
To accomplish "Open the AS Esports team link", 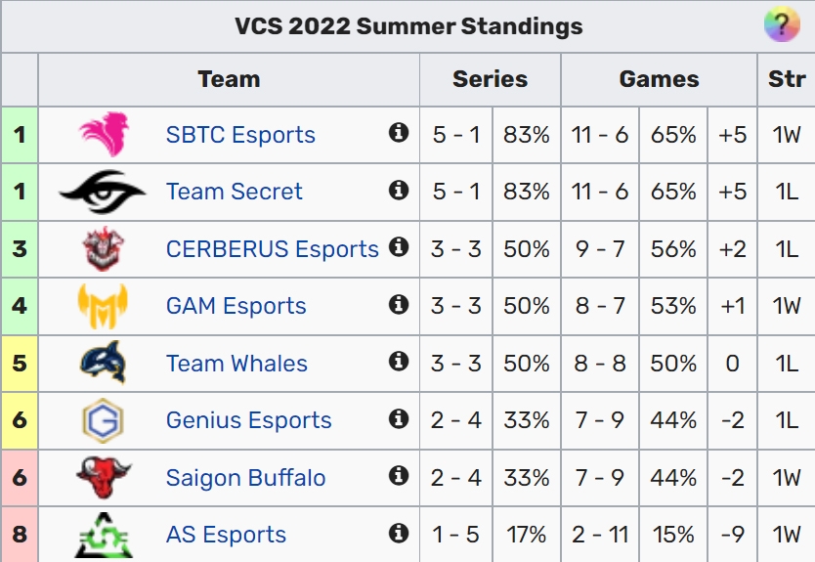I will click(x=226, y=535).
